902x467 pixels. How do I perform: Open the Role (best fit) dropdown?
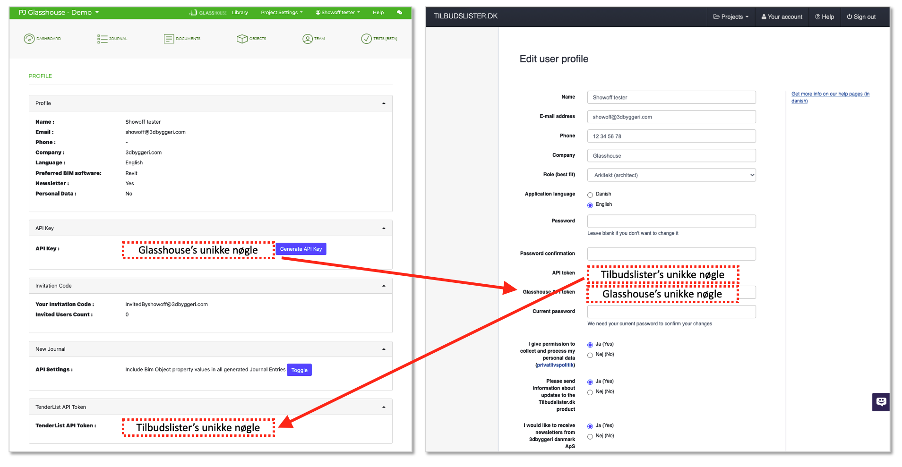[671, 175]
